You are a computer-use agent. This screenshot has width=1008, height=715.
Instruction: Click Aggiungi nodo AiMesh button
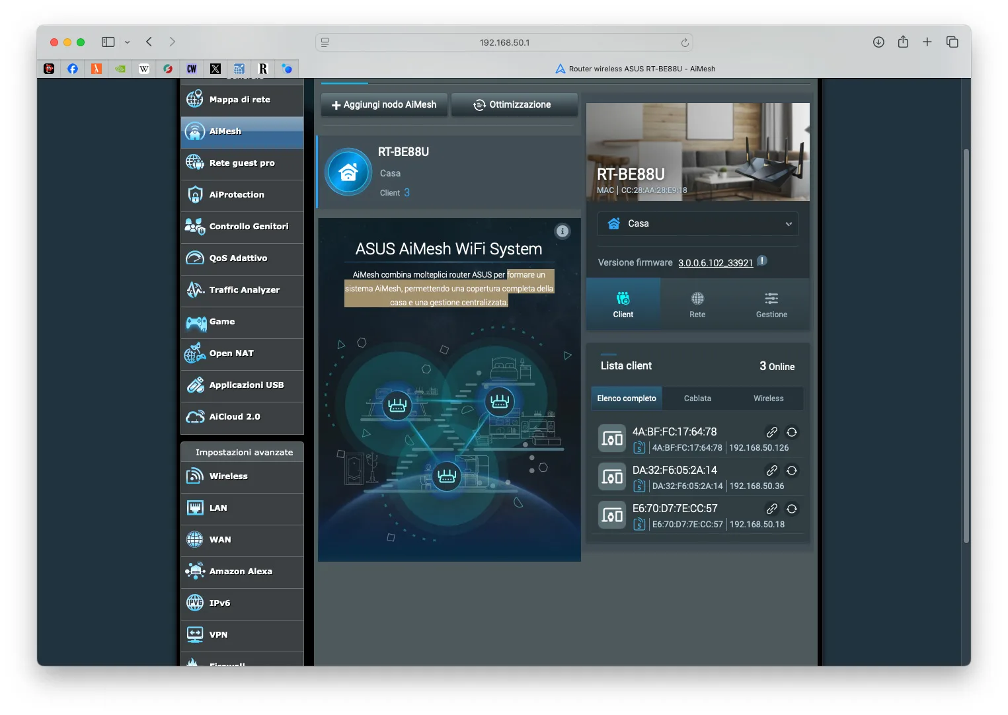click(384, 105)
